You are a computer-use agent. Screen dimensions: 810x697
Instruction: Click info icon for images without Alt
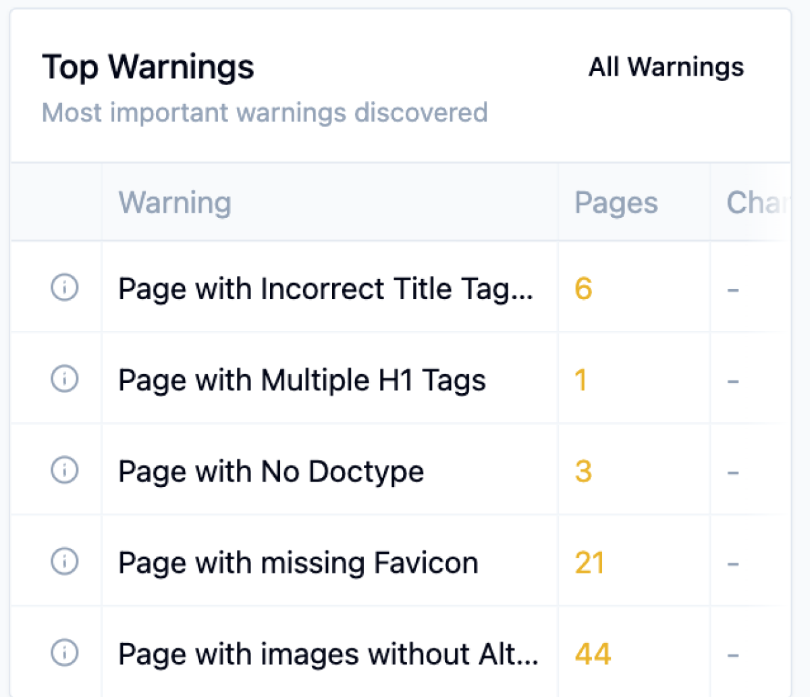click(65, 652)
